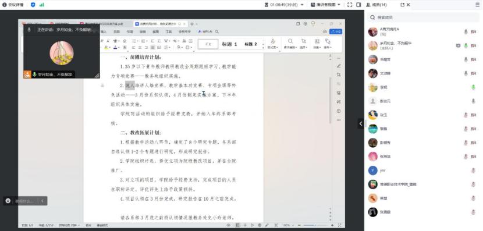Image resolution: width=483 pixels, height=231 pixels.
Task: Open the members (14) panel button
Action: coord(376,5)
